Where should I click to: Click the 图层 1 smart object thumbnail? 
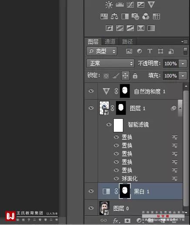[x=104, y=108]
